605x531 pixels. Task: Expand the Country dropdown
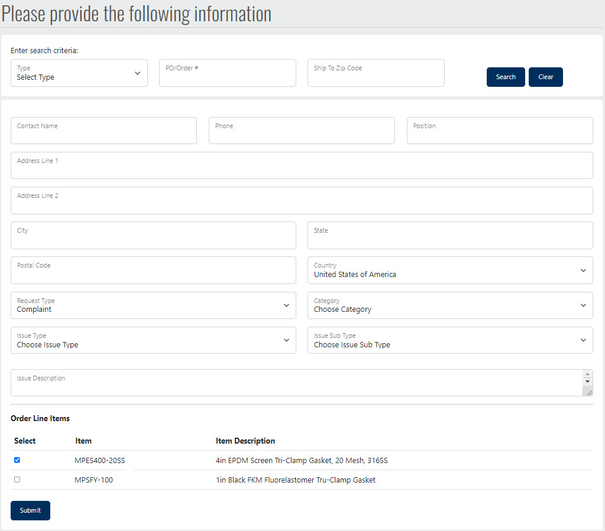[x=449, y=271]
